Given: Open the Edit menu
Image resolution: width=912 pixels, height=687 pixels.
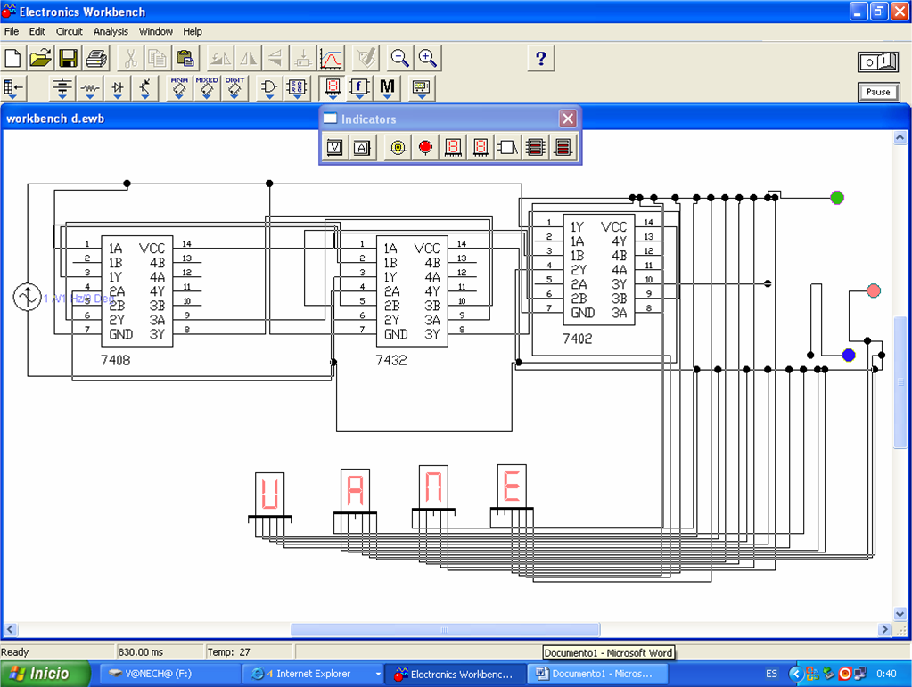Looking at the screenshot, I should [37, 31].
